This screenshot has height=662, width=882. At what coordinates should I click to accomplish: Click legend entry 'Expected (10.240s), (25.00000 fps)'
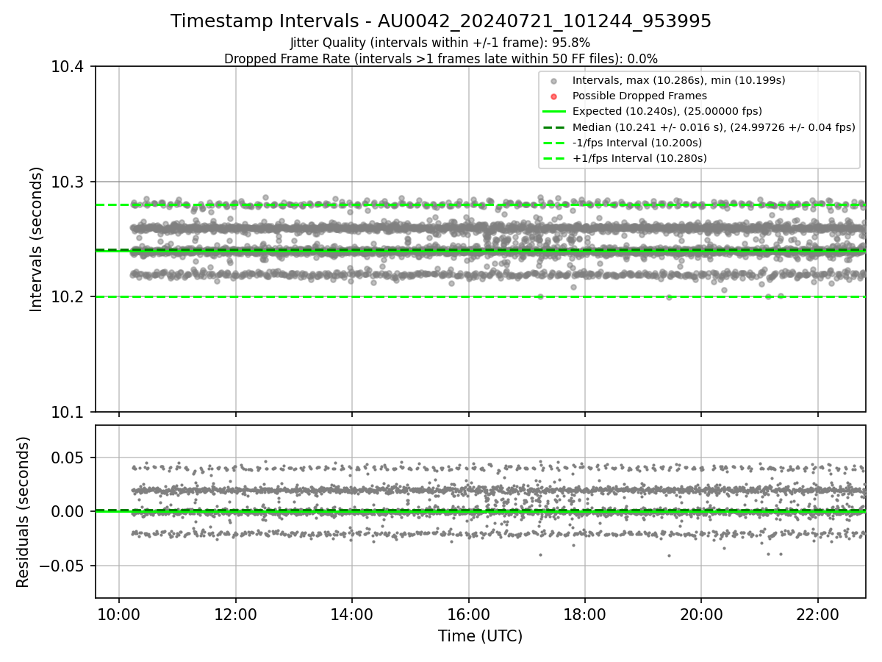click(x=667, y=111)
